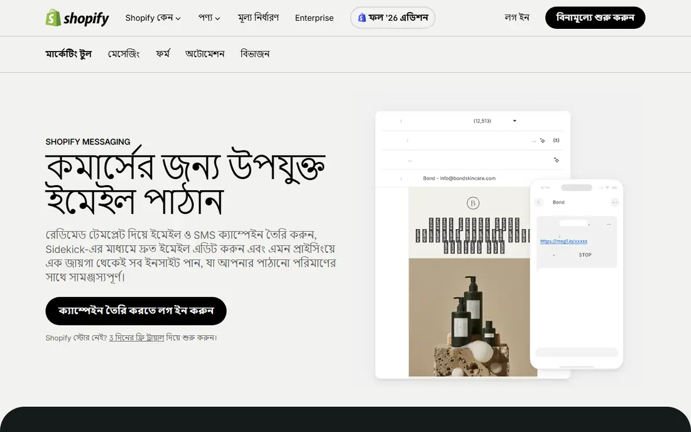Viewport: 691px width, 432px height.
Task: Open the 'মূল্য নির্ধারণ' pricing page
Action: pos(258,18)
